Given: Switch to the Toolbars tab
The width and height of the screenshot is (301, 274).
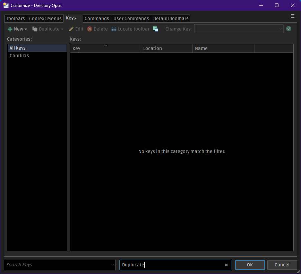Looking at the screenshot, I should click(16, 19).
